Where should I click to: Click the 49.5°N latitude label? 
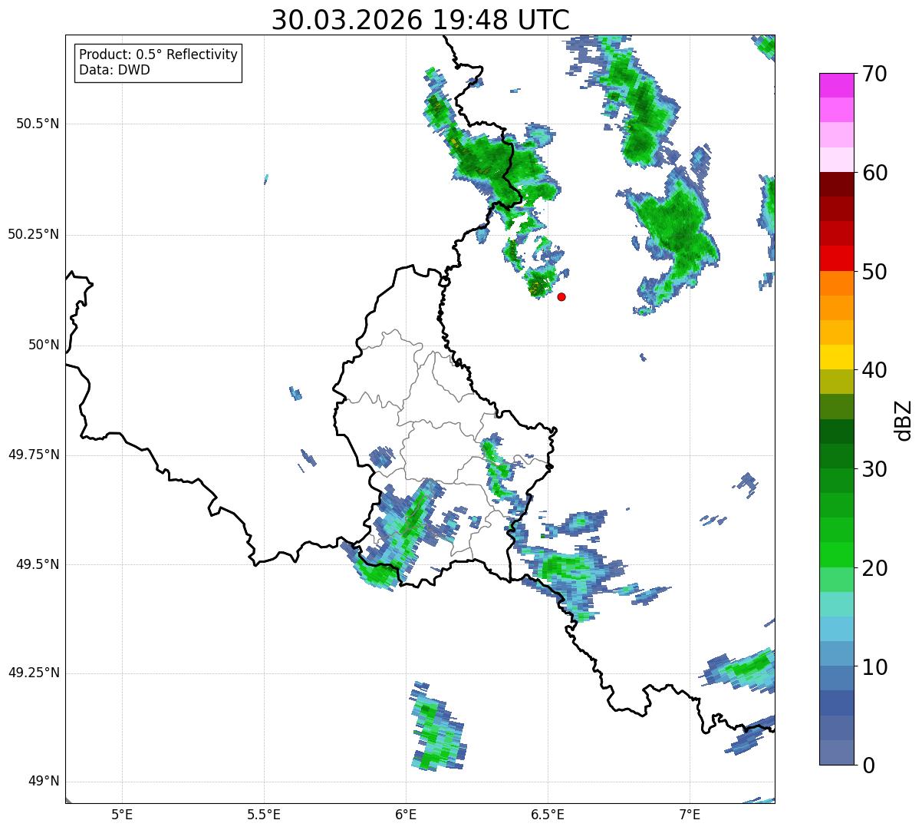38,564
